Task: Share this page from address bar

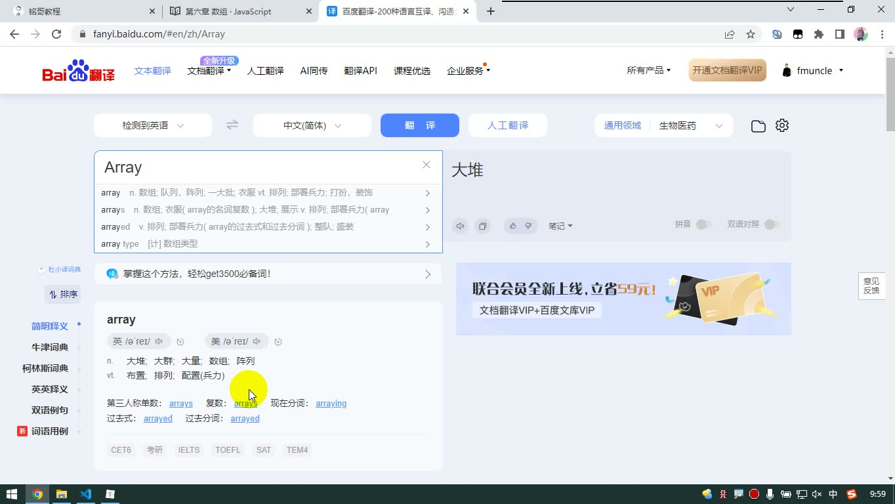Action: [730, 34]
